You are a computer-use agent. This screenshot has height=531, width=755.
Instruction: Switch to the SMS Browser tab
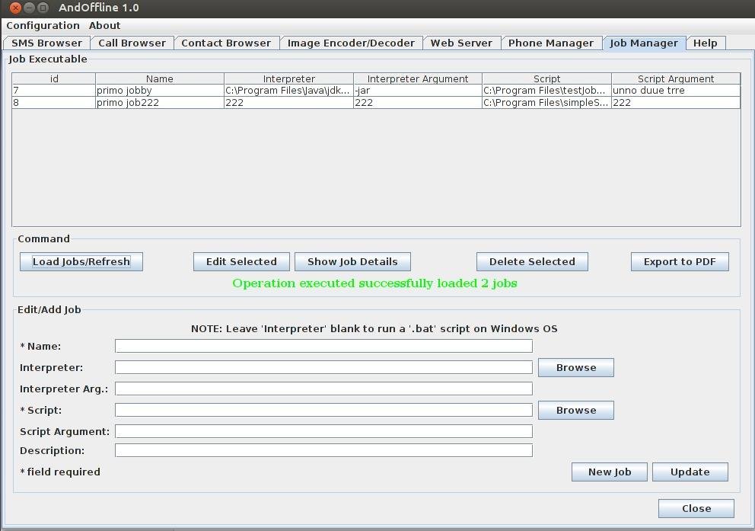(x=46, y=43)
